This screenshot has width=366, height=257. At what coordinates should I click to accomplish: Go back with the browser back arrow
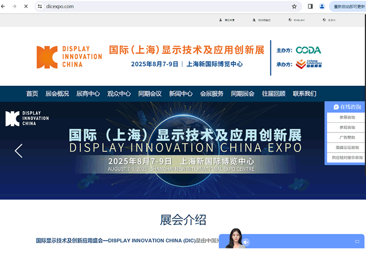(x=3, y=6)
